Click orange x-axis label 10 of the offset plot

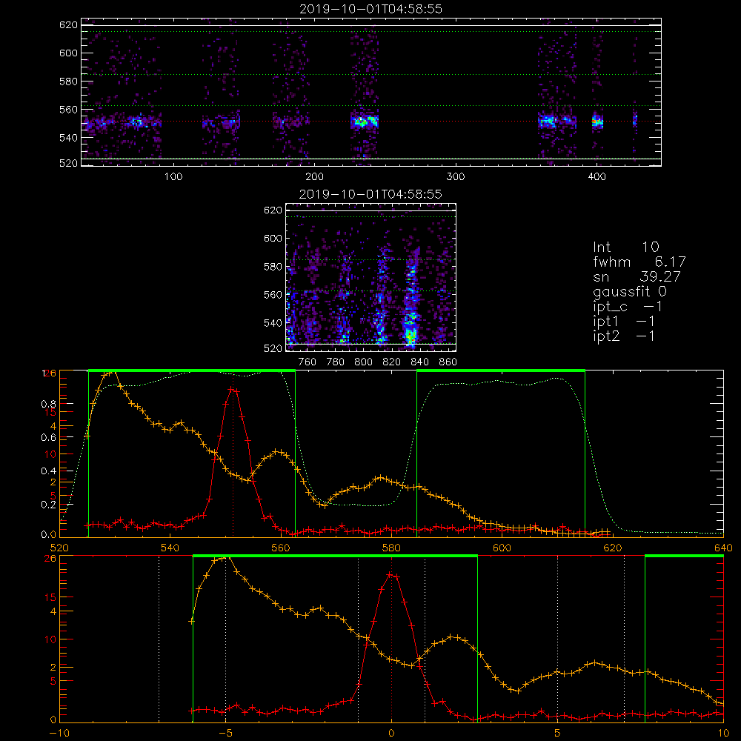(x=723, y=734)
